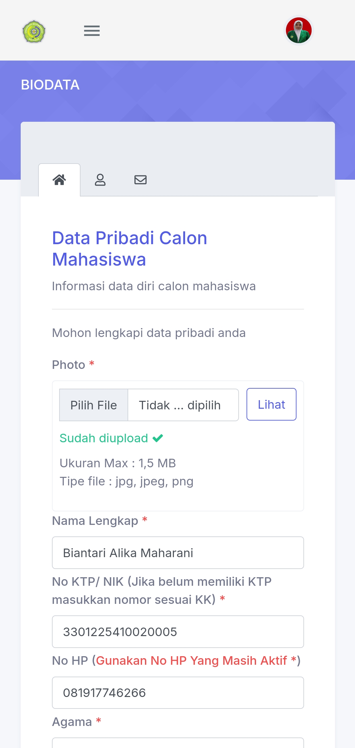
Task: Click the university logo icon
Action: tap(34, 31)
